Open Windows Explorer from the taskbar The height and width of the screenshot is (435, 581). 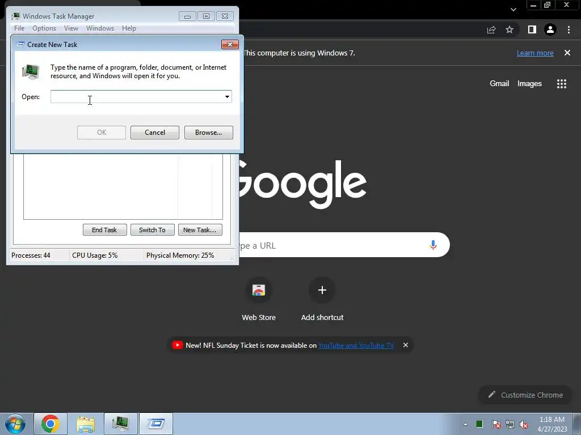pos(86,424)
